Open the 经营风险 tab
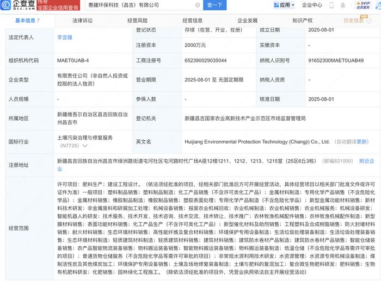Screen dimensions: 381x281 (138, 21)
